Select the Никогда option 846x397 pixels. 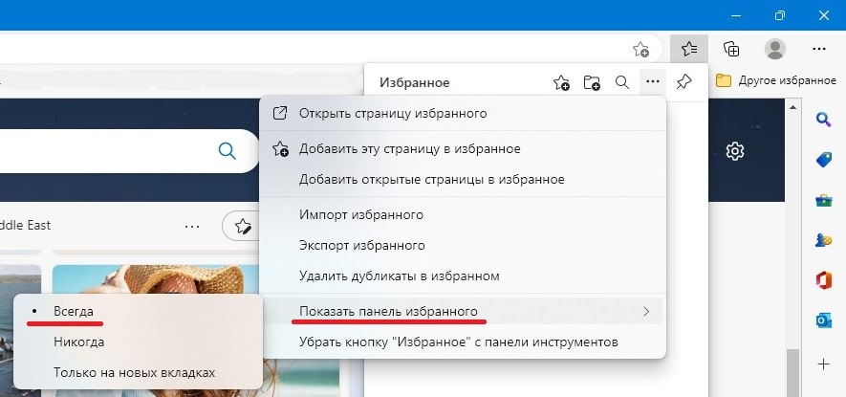[x=78, y=342]
